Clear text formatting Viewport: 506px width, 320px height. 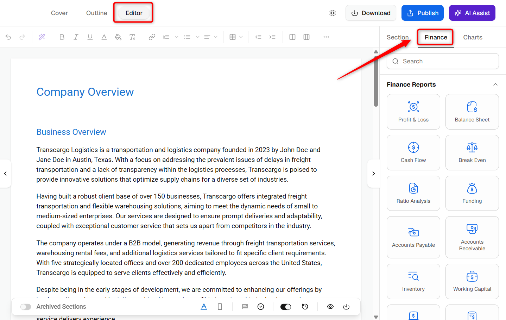click(132, 37)
